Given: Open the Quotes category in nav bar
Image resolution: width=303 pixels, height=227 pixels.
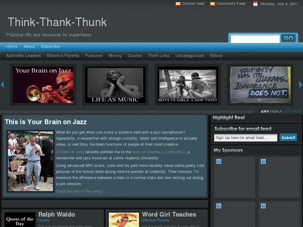Looking at the screenshot, I should 135,56.
